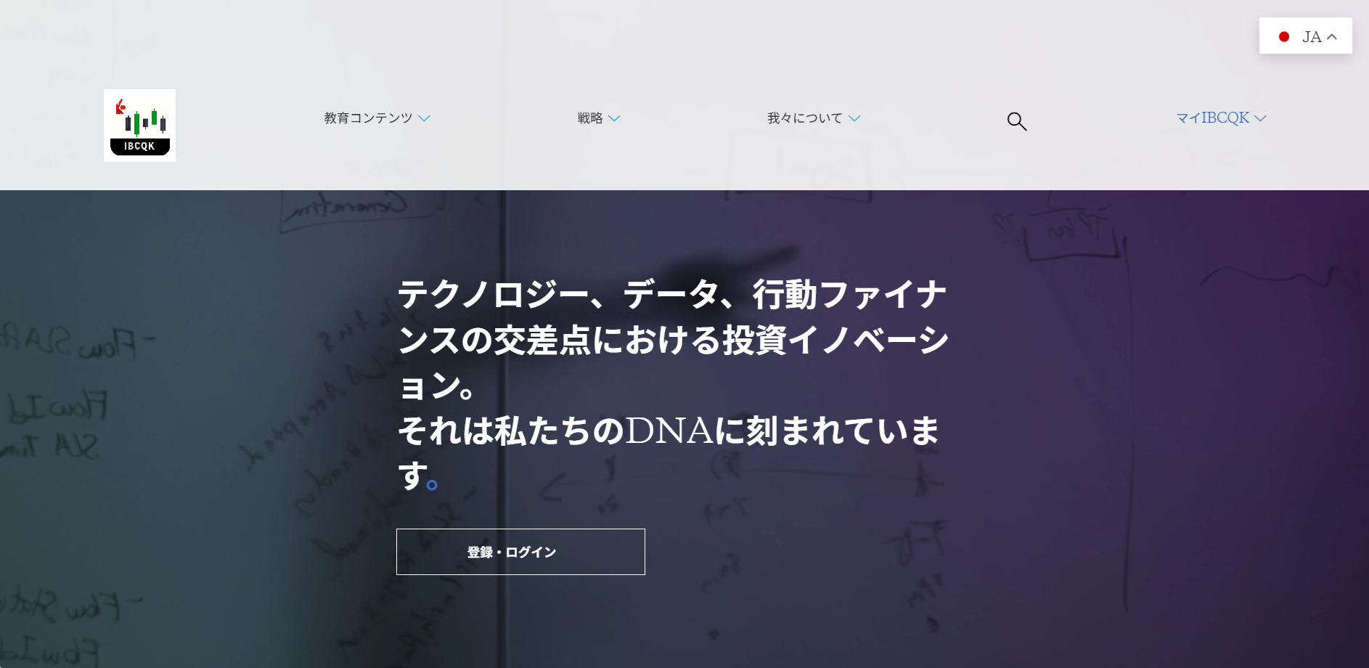The image size is (1369, 668).
Task: Open the マイIBCQK account menu
Action: point(1213,118)
